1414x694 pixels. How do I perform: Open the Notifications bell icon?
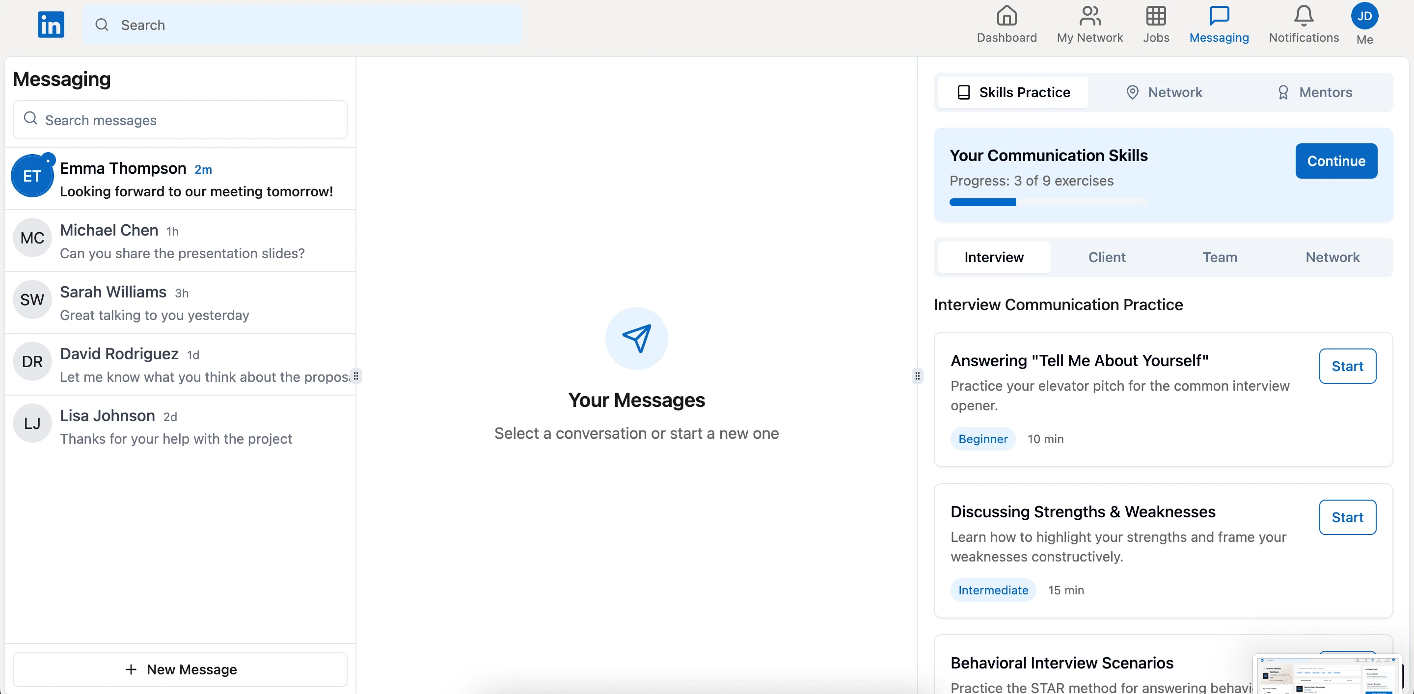(1304, 15)
